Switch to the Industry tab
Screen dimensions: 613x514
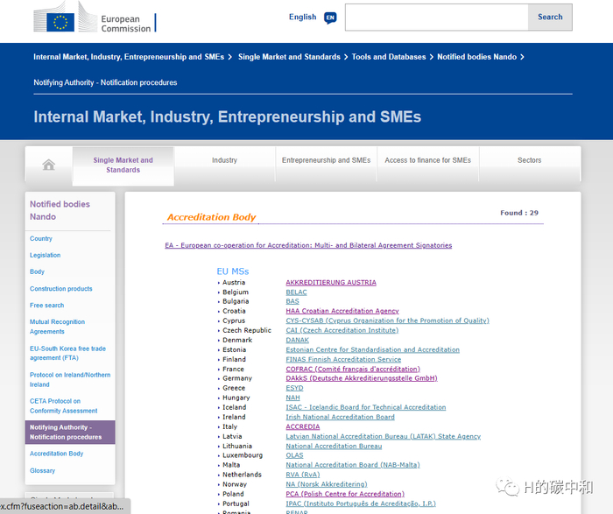(x=224, y=160)
